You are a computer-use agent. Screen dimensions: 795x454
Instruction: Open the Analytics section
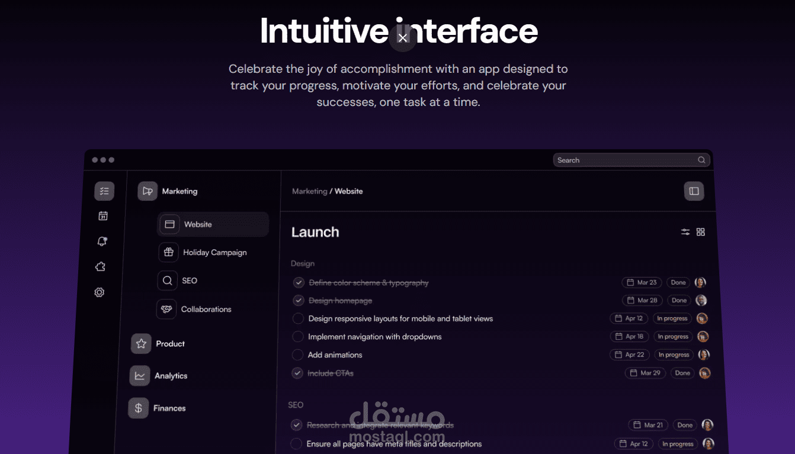coord(171,376)
